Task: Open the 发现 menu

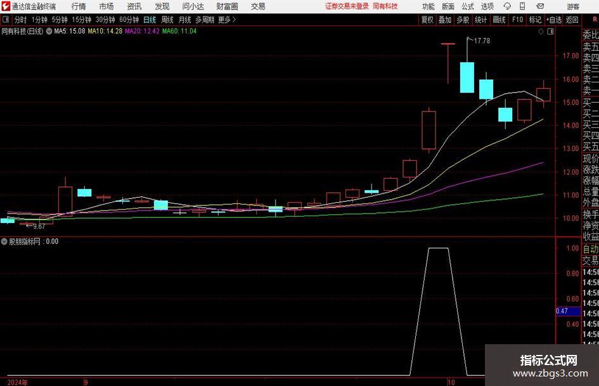Action: pyautogui.click(x=162, y=6)
